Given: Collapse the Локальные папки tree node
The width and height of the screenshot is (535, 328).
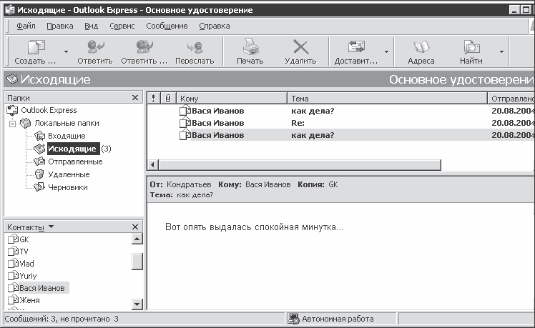Looking at the screenshot, I should click(12, 124).
